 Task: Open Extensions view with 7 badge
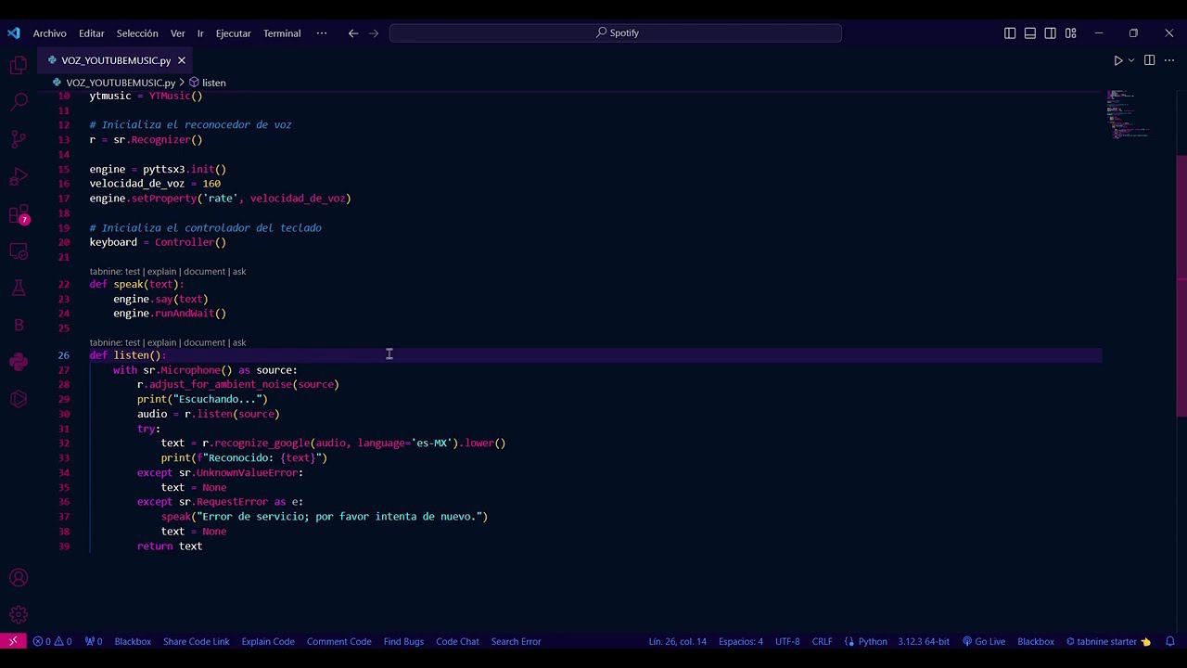(x=19, y=214)
